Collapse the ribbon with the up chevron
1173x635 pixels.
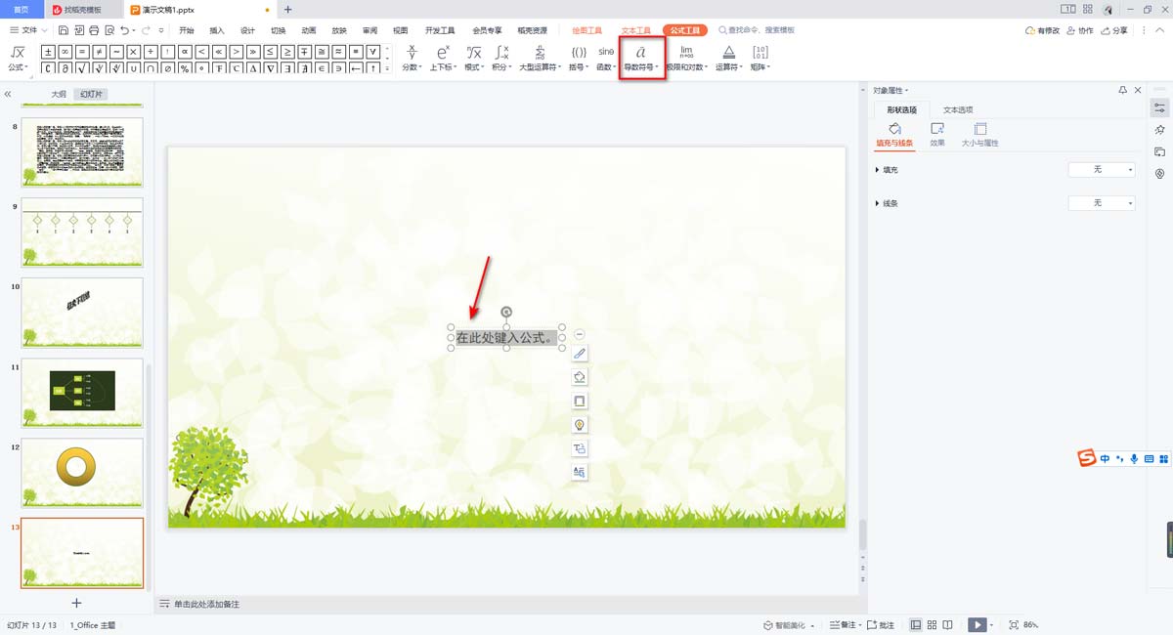[1160, 30]
